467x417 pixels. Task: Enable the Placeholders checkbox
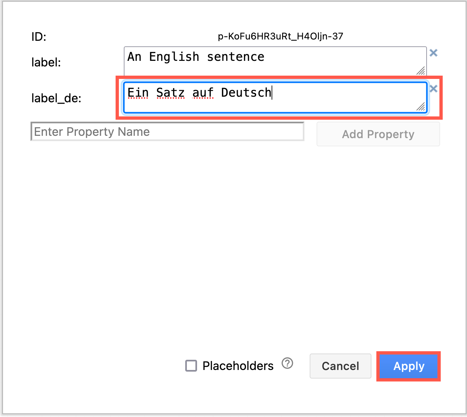point(190,366)
